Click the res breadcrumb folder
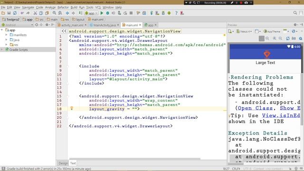 click(x=65, y=19)
